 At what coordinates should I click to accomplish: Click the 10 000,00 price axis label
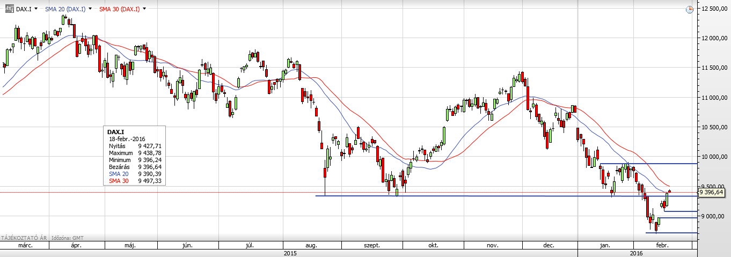pyautogui.click(x=714, y=157)
